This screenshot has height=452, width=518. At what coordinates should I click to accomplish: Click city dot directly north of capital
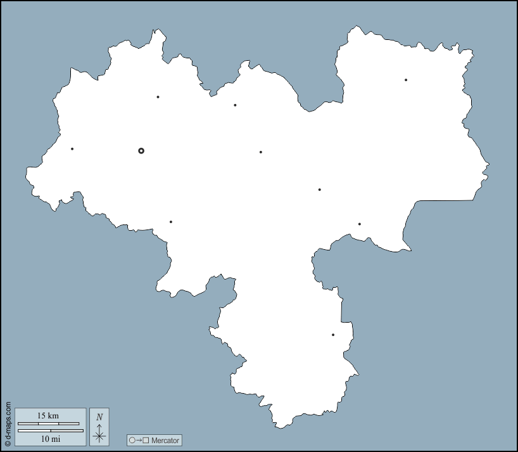(158, 97)
